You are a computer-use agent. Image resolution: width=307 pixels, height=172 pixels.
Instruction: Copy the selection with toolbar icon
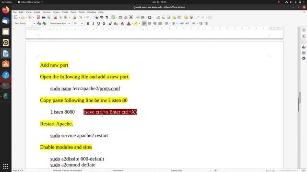tap(61, 17)
